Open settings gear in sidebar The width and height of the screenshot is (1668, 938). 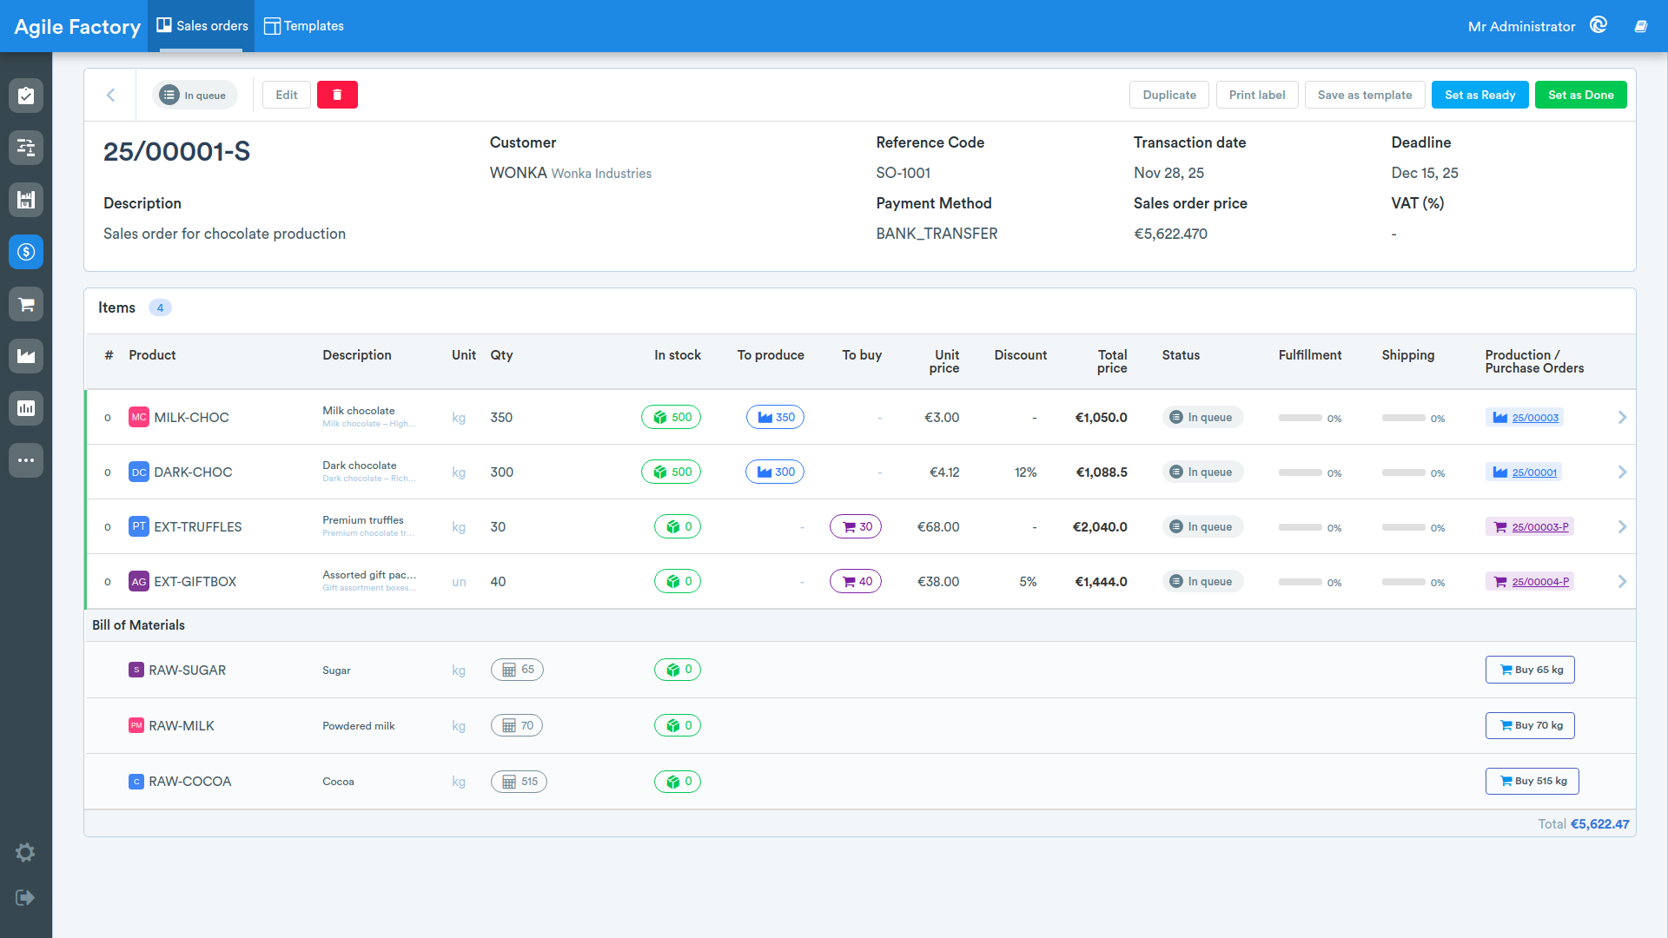pos(25,853)
